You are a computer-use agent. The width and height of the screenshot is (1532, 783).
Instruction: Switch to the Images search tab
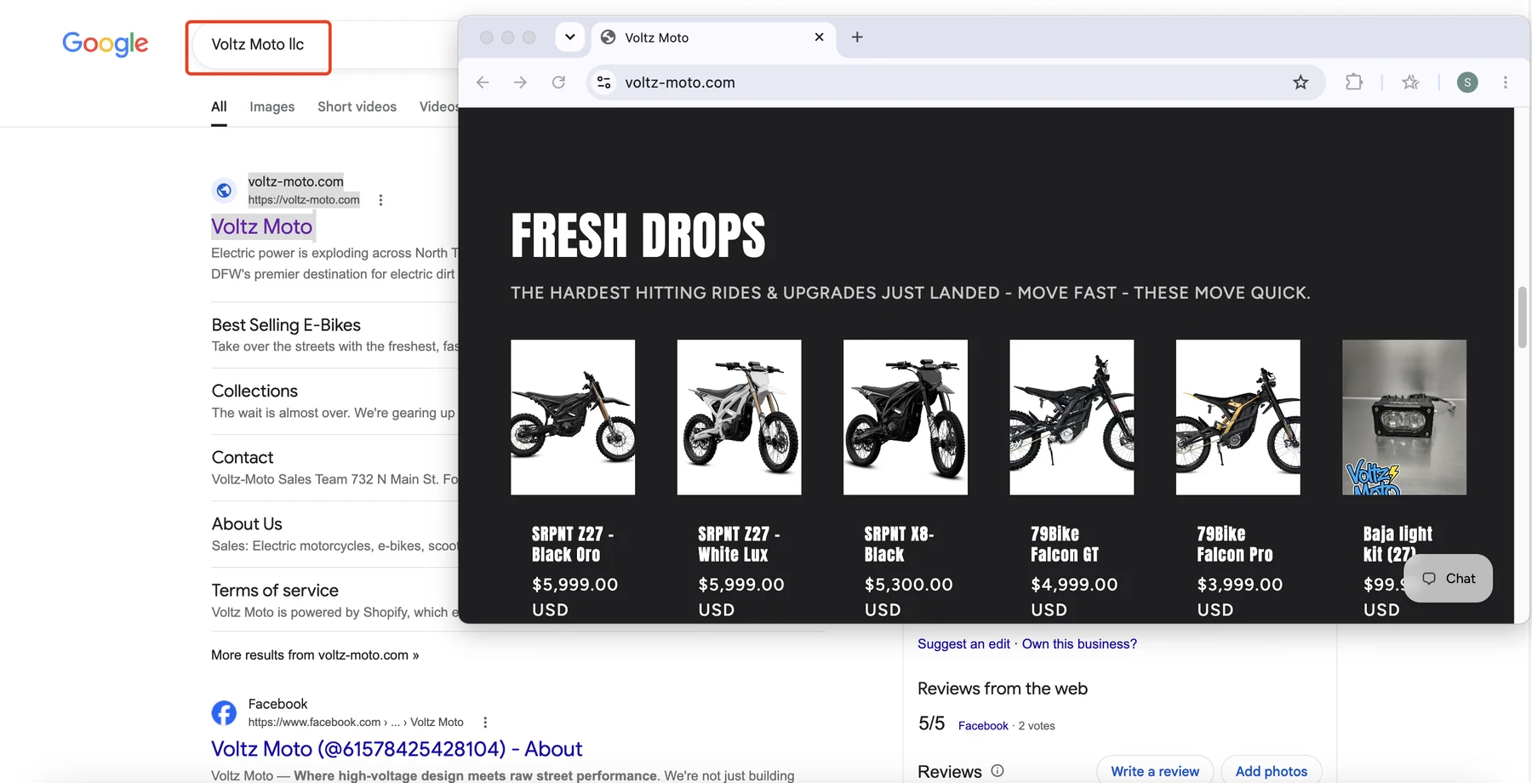click(x=272, y=107)
